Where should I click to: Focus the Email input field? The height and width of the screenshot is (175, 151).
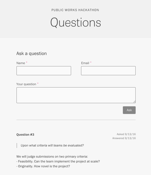point(108,71)
